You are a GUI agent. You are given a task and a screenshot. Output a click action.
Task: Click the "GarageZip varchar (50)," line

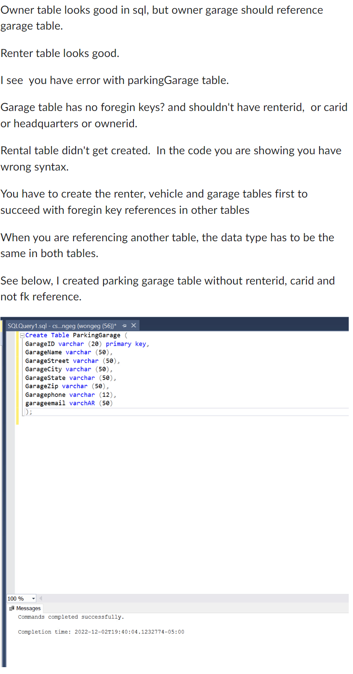(x=67, y=386)
